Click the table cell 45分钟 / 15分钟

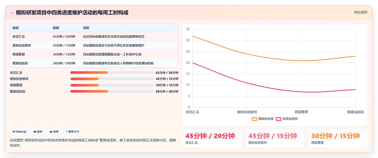pos(64,46)
